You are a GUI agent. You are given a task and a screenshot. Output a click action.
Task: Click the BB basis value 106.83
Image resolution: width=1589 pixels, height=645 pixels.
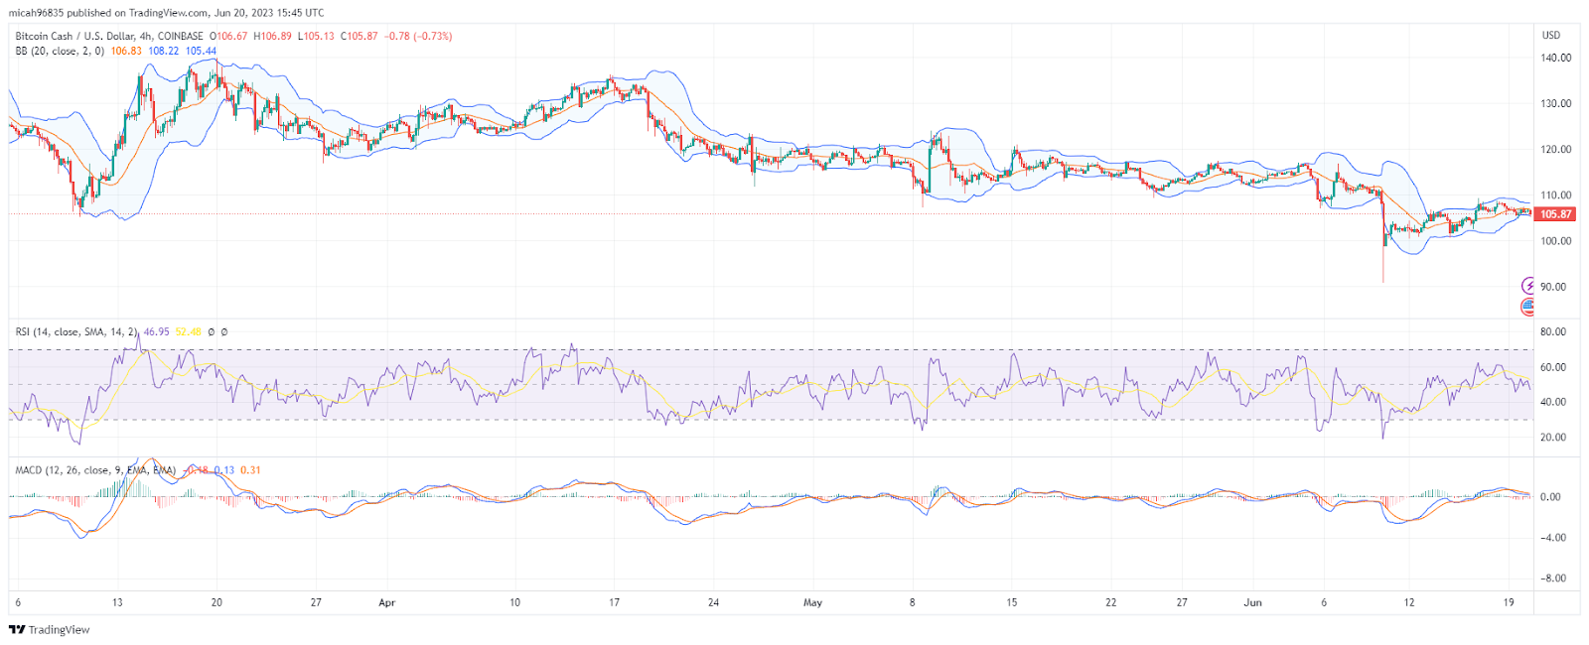tap(126, 51)
